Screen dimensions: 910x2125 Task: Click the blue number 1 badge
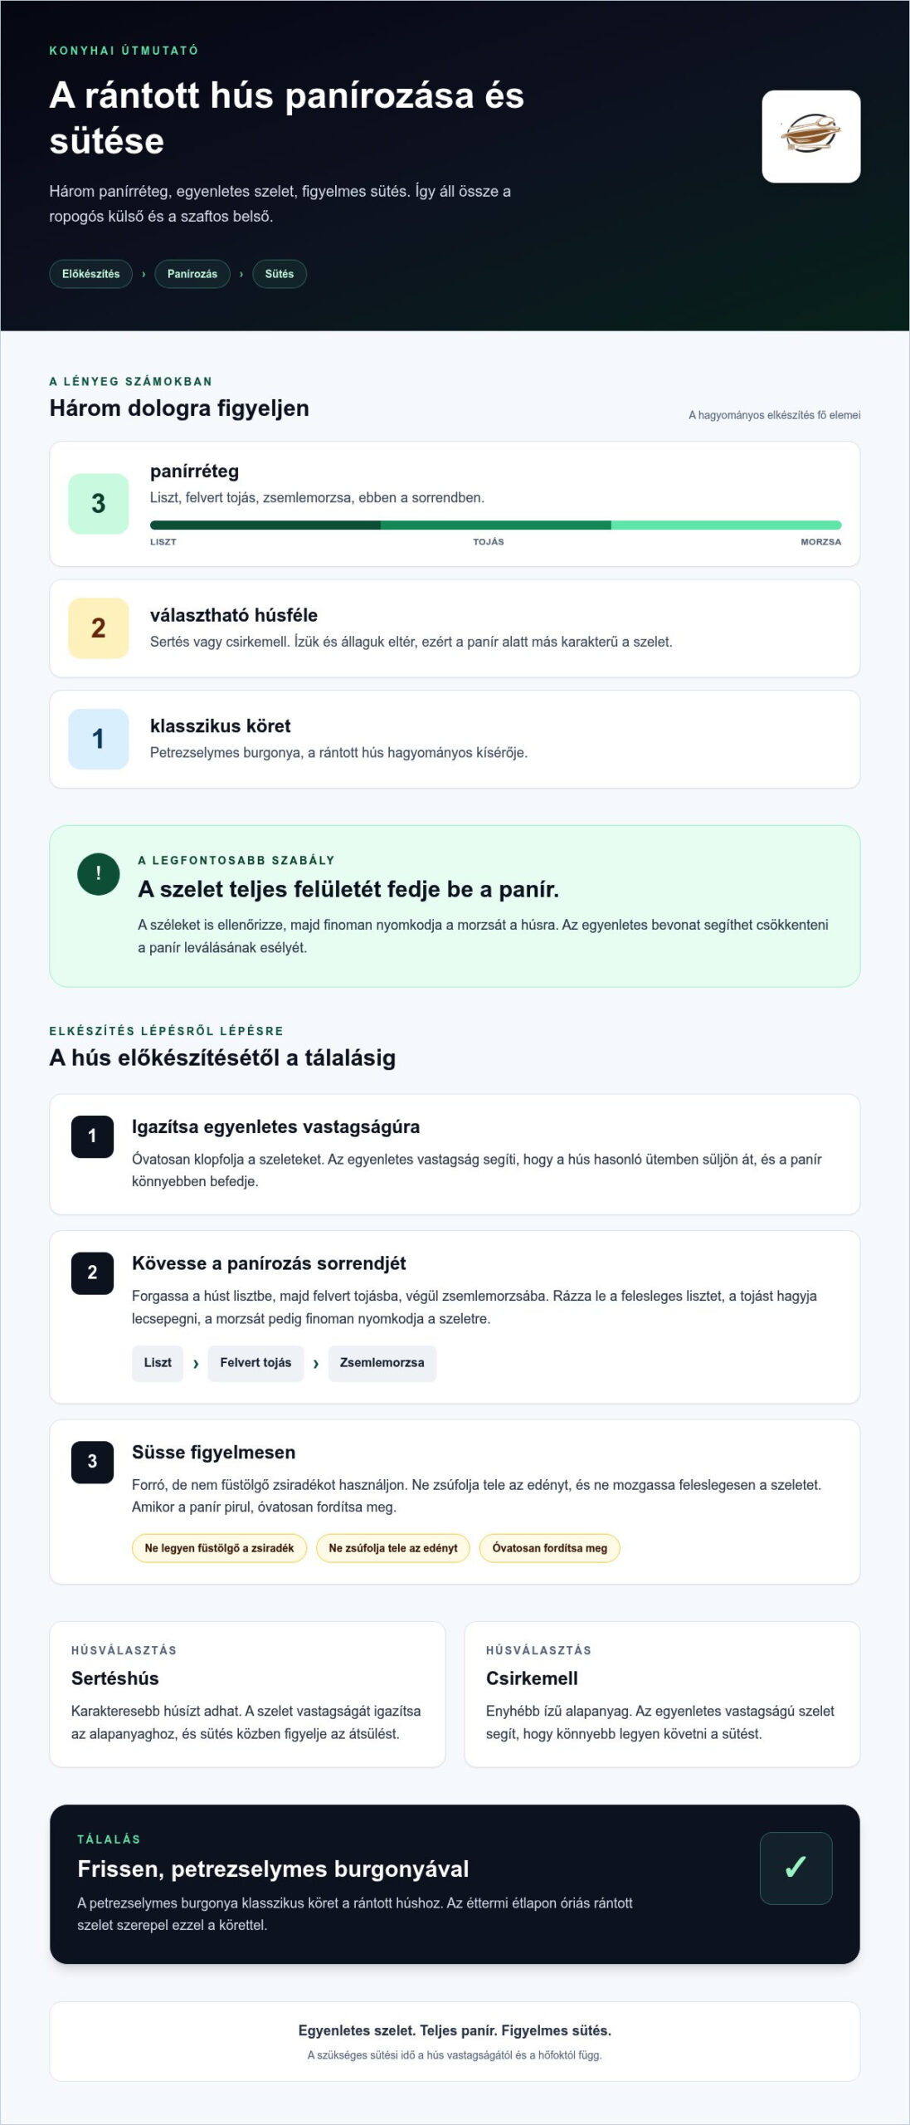pyautogui.click(x=98, y=739)
